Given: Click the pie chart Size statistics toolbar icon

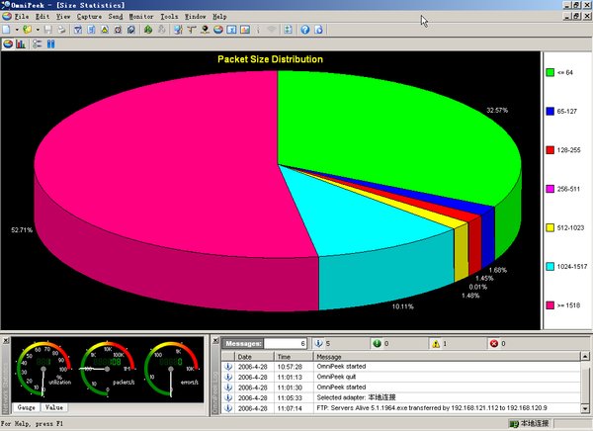Looking at the screenshot, I should point(218,30).
